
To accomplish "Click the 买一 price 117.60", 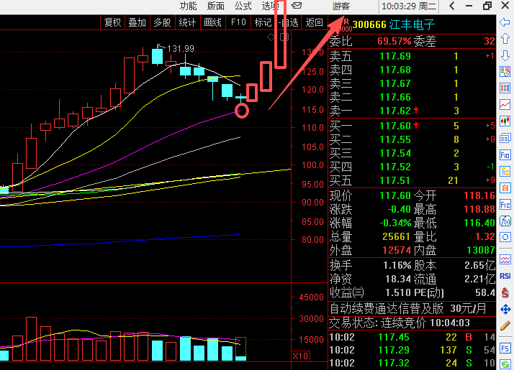I will (x=395, y=126).
